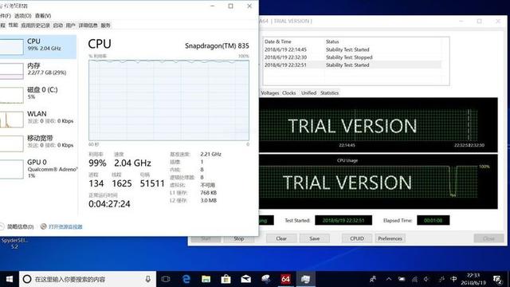This screenshot has width=510, height=287.
Task: Open File Explorer from the taskbar
Action: point(206,279)
